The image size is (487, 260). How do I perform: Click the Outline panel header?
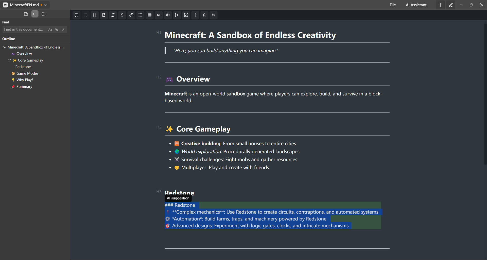pos(9,39)
